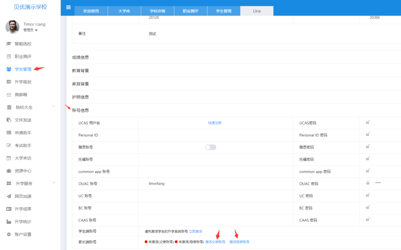The width and height of the screenshot is (401, 250).
Task: Click the 快速注册 link
Action: tap(215, 123)
